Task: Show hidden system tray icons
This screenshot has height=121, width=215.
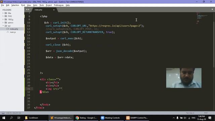Action: point(174,118)
